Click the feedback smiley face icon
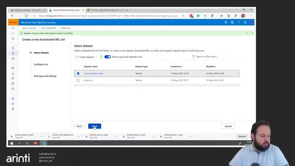 (x=245, y=22)
